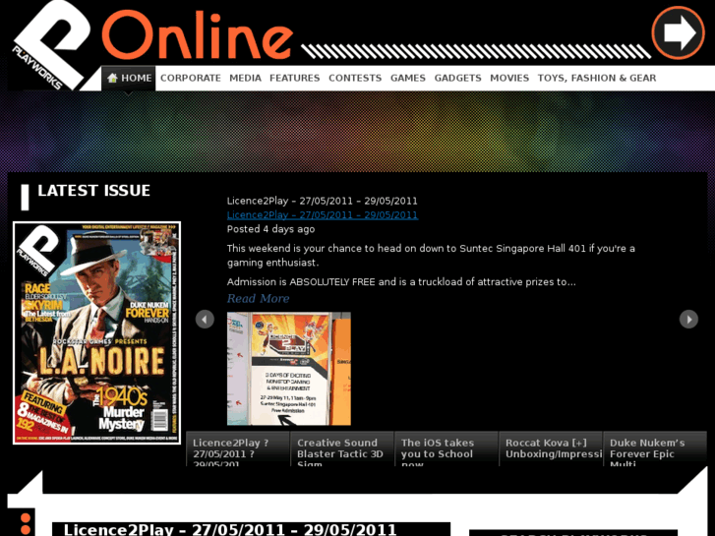
Task: Click the Read More link
Action: point(258,298)
